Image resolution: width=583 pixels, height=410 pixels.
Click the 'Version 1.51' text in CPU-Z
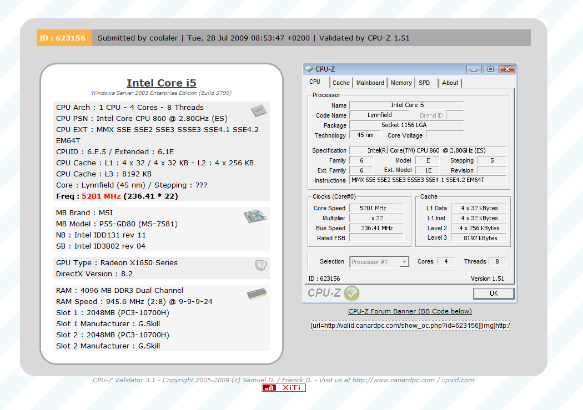click(487, 279)
